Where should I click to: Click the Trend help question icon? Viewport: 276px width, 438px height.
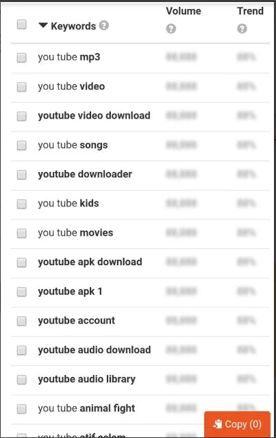242,29
